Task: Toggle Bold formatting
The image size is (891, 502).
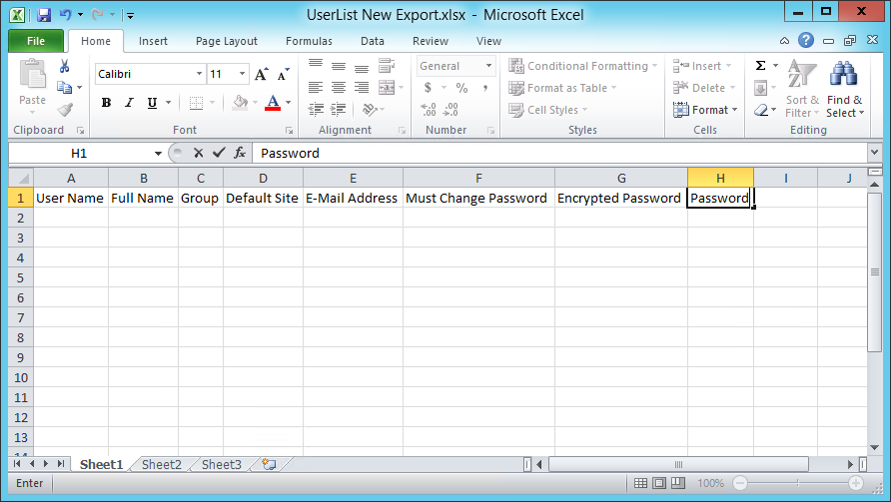Action: coord(107,103)
